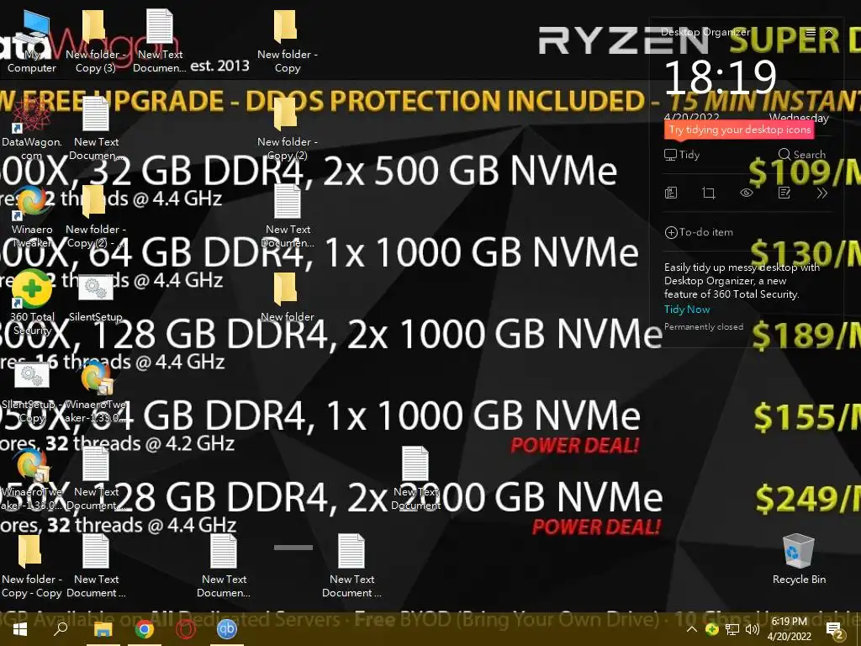Open Search in Desktop Organizer
861x646 pixels.
[801, 155]
